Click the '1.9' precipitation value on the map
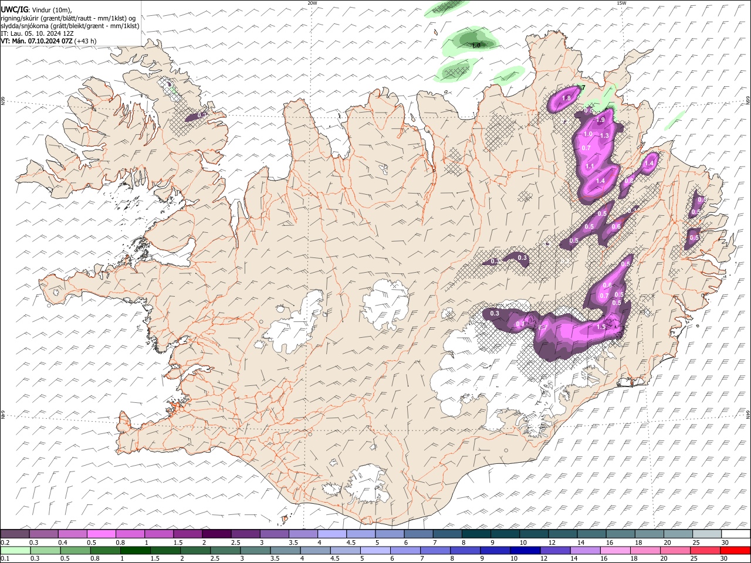 [x=600, y=120]
